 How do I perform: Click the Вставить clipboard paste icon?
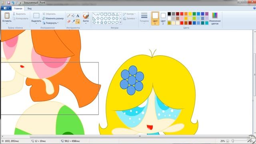7,16
